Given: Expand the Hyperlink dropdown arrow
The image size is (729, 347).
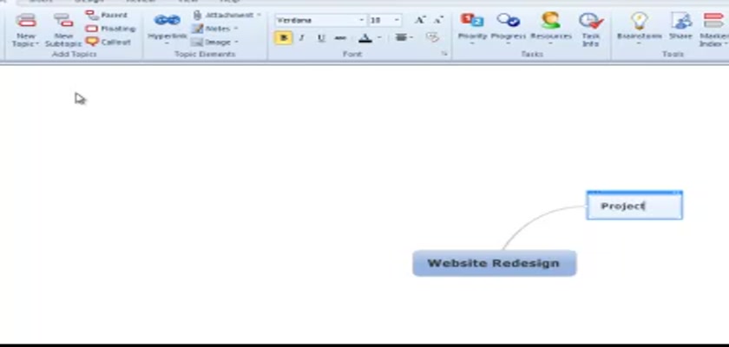Looking at the screenshot, I should coord(167,43).
